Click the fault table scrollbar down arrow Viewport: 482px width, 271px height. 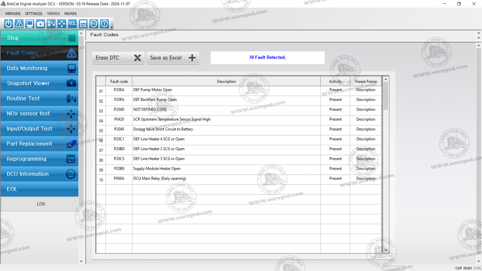385,250
